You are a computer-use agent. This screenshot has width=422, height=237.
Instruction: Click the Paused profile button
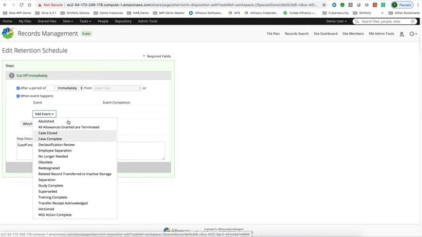[x=402, y=5]
